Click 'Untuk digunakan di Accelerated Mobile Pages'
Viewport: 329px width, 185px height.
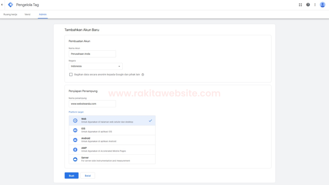click(x=104, y=151)
